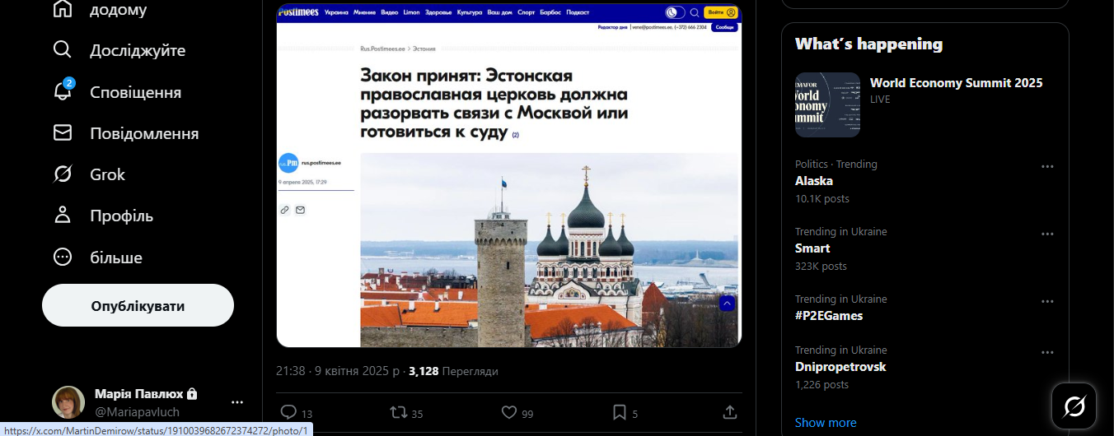
Task: Bookmark the tweet with 5 bookmarks
Action: pyautogui.click(x=620, y=412)
